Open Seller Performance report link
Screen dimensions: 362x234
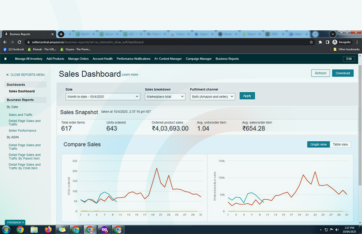pyautogui.click(x=23, y=130)
